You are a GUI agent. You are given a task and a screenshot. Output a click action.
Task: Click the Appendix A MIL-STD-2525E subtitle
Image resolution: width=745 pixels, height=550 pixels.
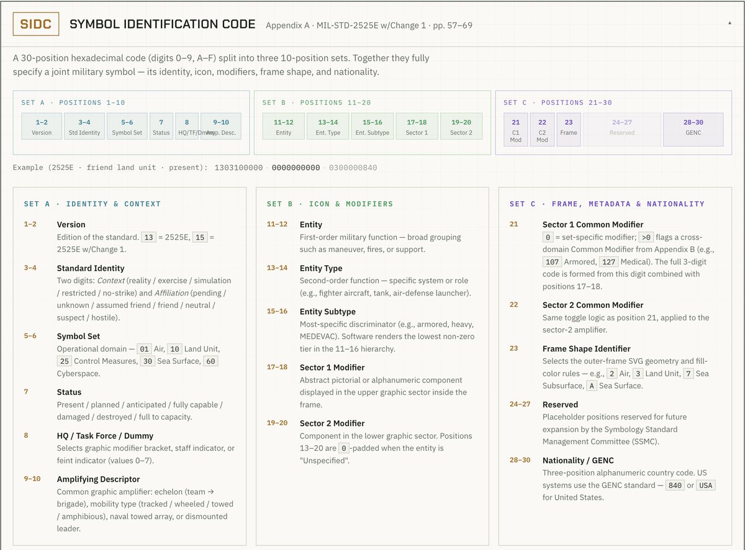click(369, 25)
